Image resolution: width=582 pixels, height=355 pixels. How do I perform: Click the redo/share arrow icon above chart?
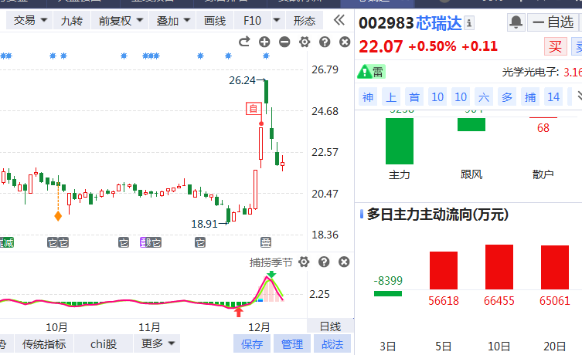(244, 42)
